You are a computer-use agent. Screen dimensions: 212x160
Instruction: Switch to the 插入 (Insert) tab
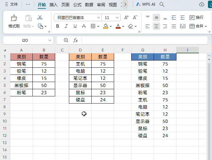pyautogui.click(x=54, y=5)
